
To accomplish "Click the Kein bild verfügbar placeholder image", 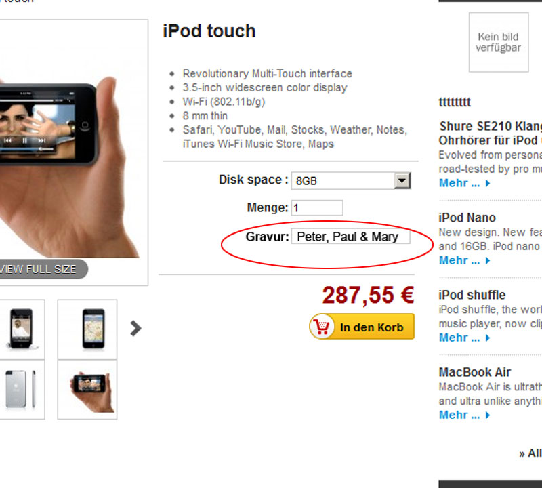I will point(499,42).
